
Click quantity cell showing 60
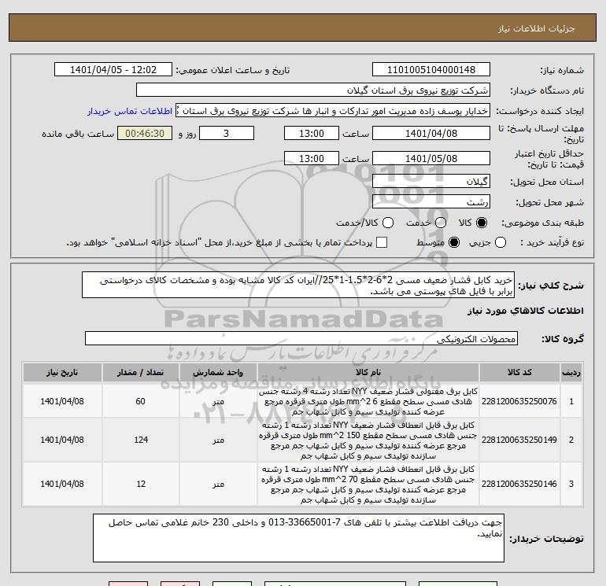140,401
